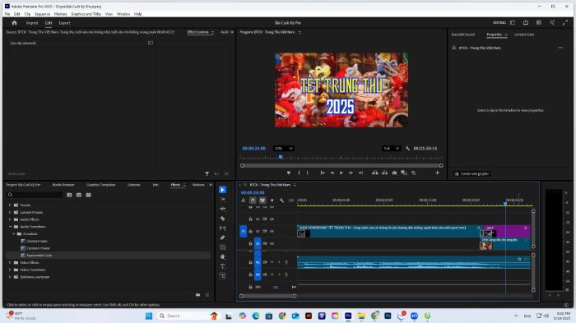Open the zoom level dropdown in Program monitor
Viewport: 576px width, 323px height.
pos(283,148)
